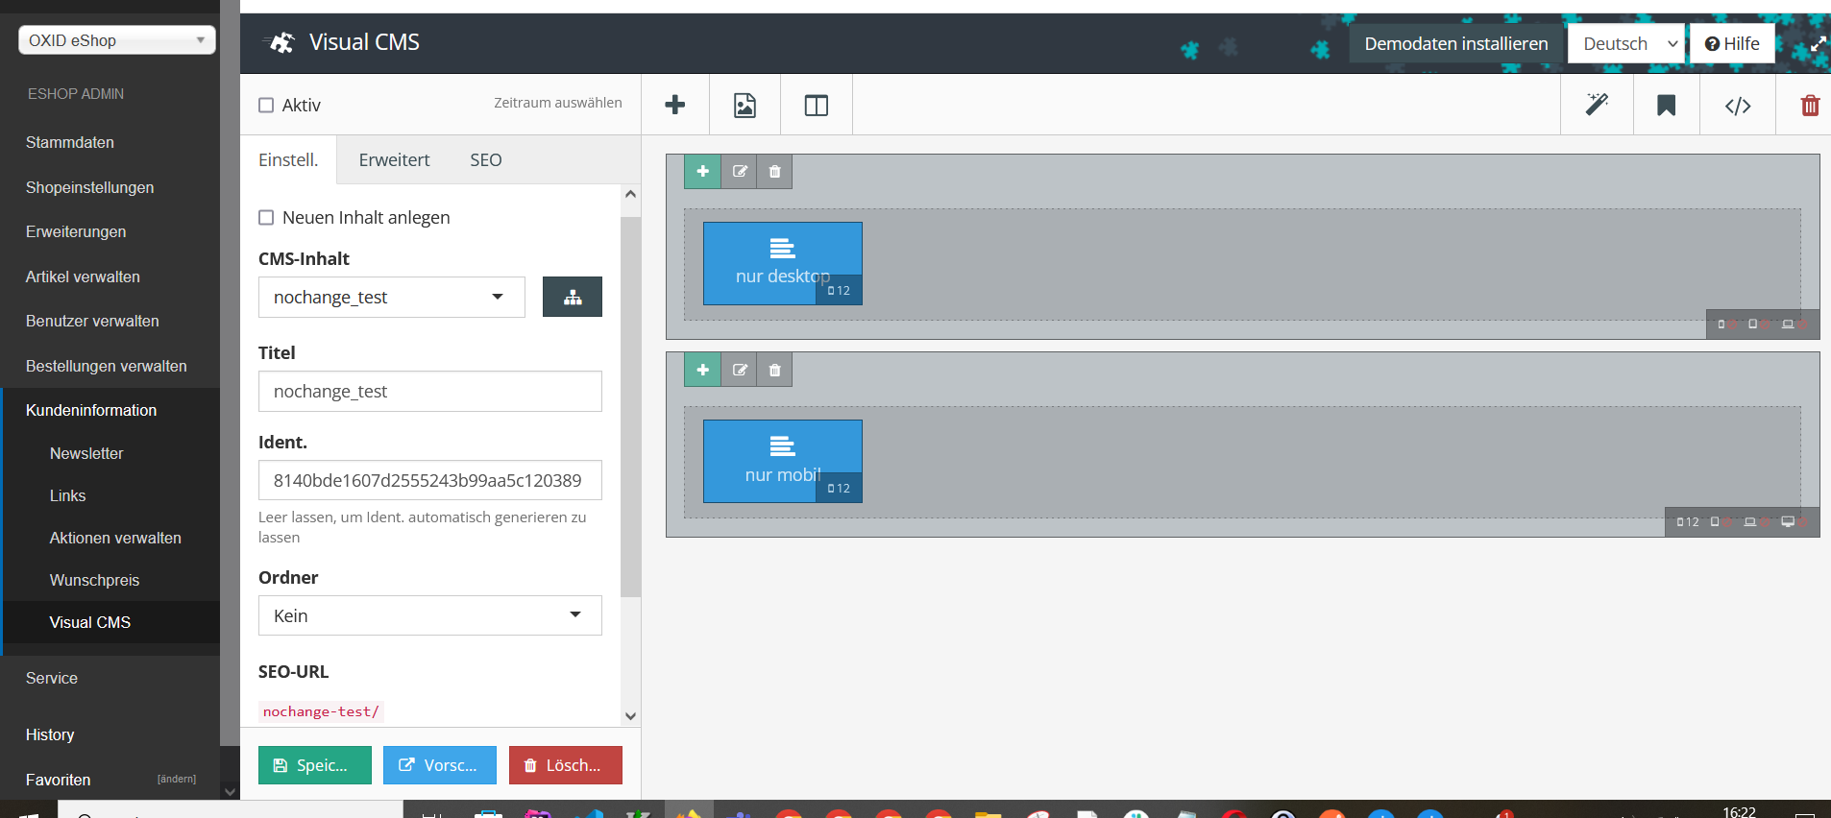Open the magic wand tool

point(1597,105)
